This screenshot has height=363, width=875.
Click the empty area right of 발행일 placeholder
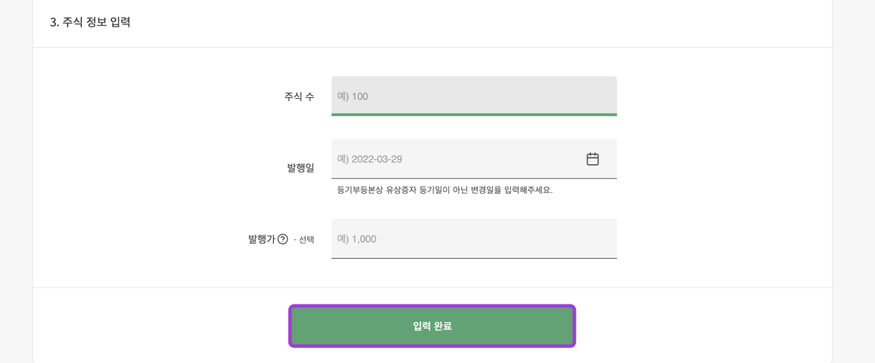pyautogui.click(x=494, y=159)
